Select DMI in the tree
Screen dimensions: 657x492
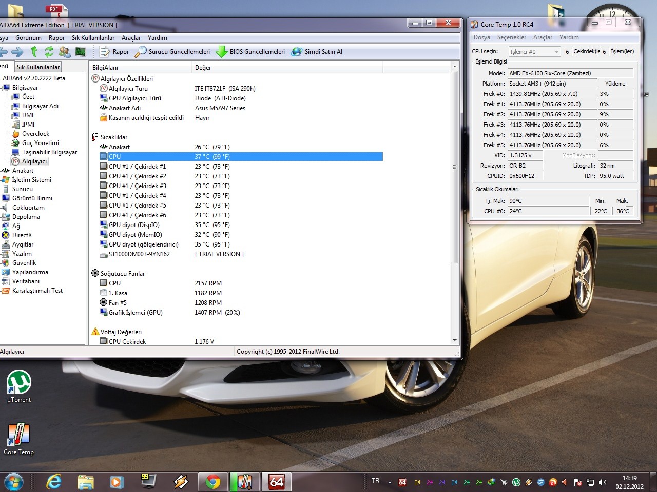pyautogui.click(x=28, y=115)
